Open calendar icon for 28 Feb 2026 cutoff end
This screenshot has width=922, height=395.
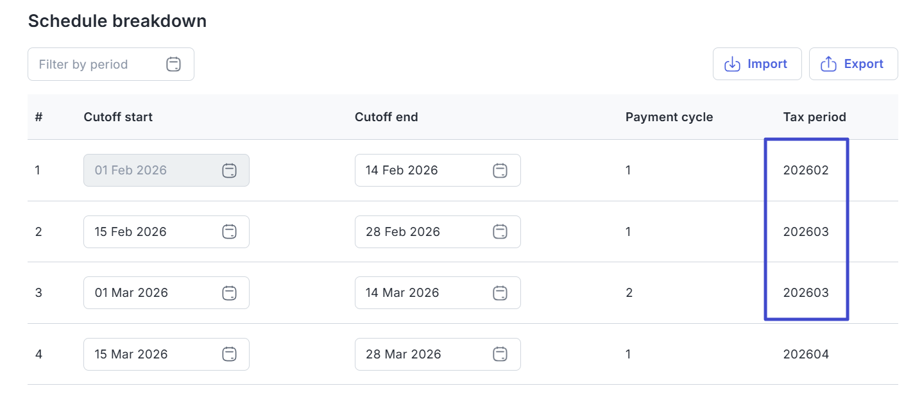[x=500, y=232]
